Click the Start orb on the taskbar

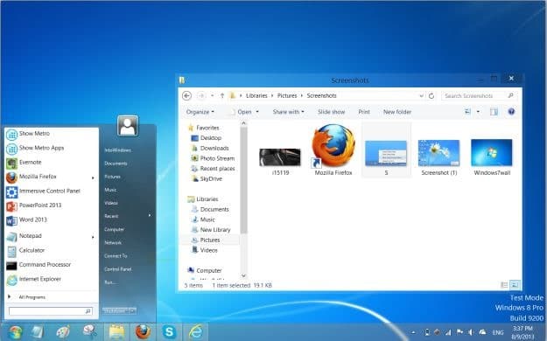tap(15, 332)
